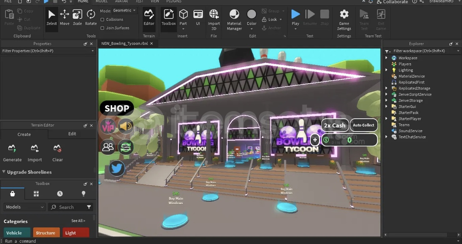Image resolution: width=462 pixels, height=244 pixels.
Task: Open the See All categories link
Action: tap(78, 221)
